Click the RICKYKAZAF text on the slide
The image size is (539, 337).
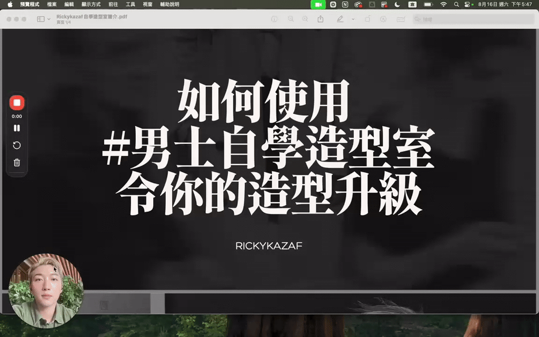(x=269, y=245)
